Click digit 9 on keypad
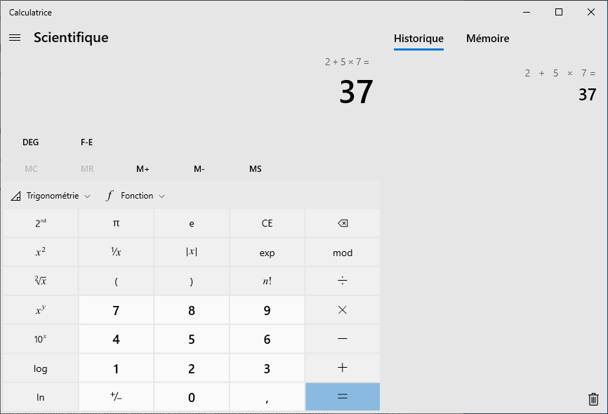608x414 pixels. coord(267,309)
